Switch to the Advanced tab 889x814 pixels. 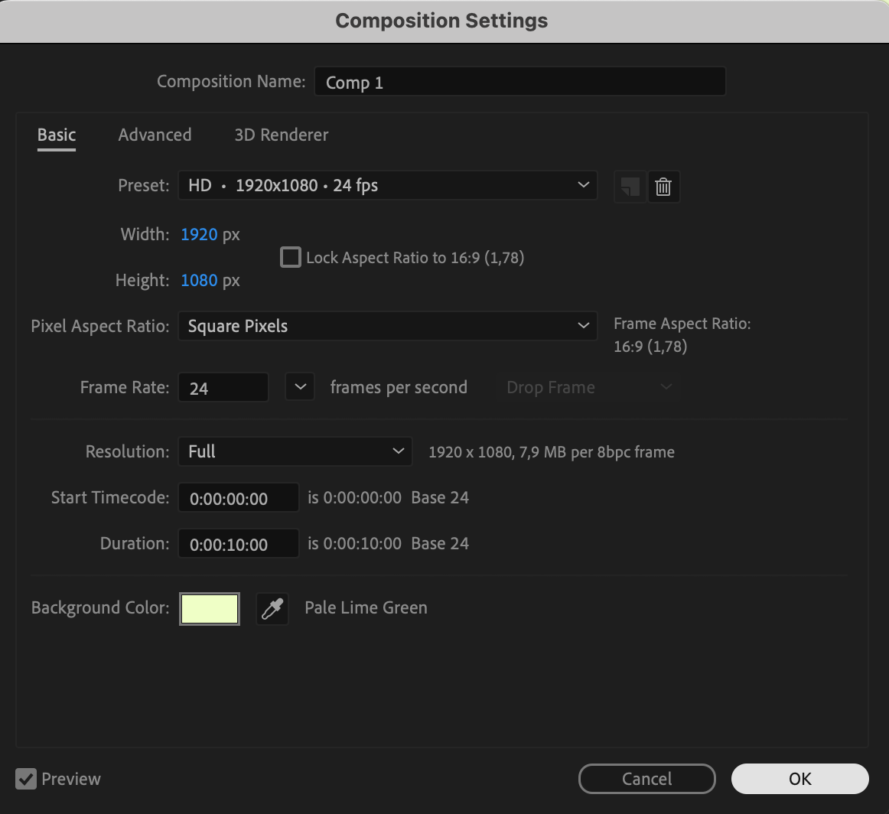pyautogui.click(x=155, y=135)
